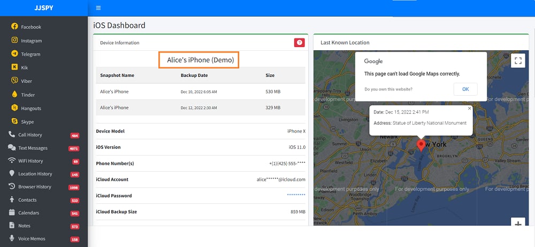535x247 pixels.
Task: Click the Tinder flame icon
Action: click(14, 94)
